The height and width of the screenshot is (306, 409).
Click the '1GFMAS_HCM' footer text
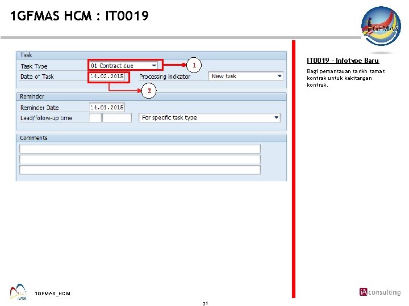(x=53, y=294)
